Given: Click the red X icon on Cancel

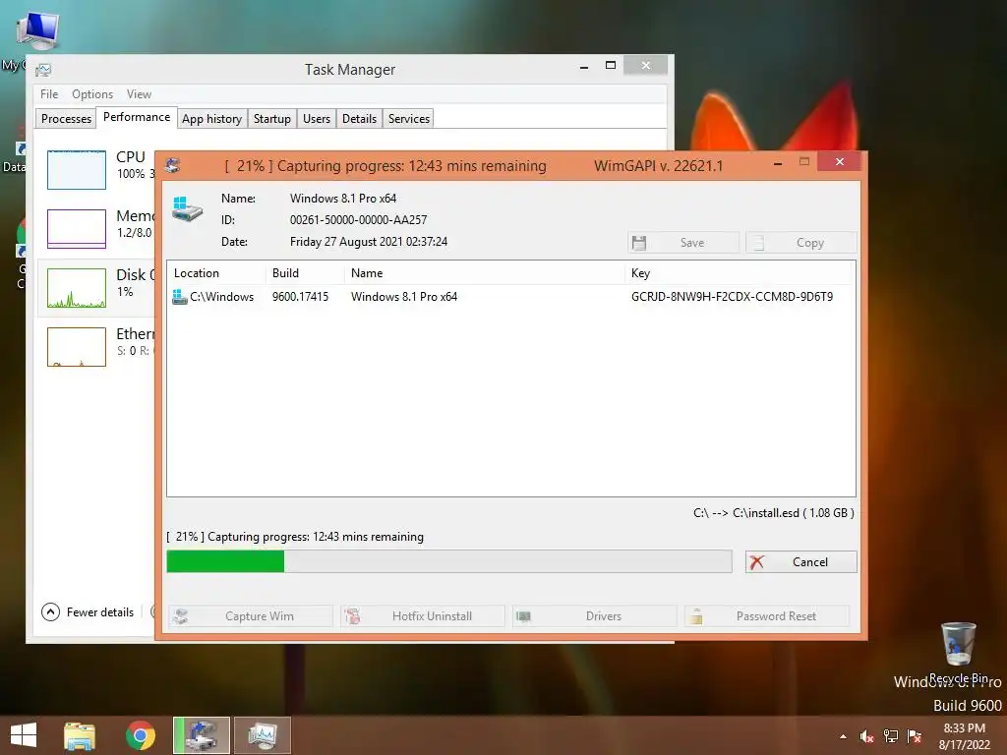Looking at the screenshot, I should coord(757,562).
